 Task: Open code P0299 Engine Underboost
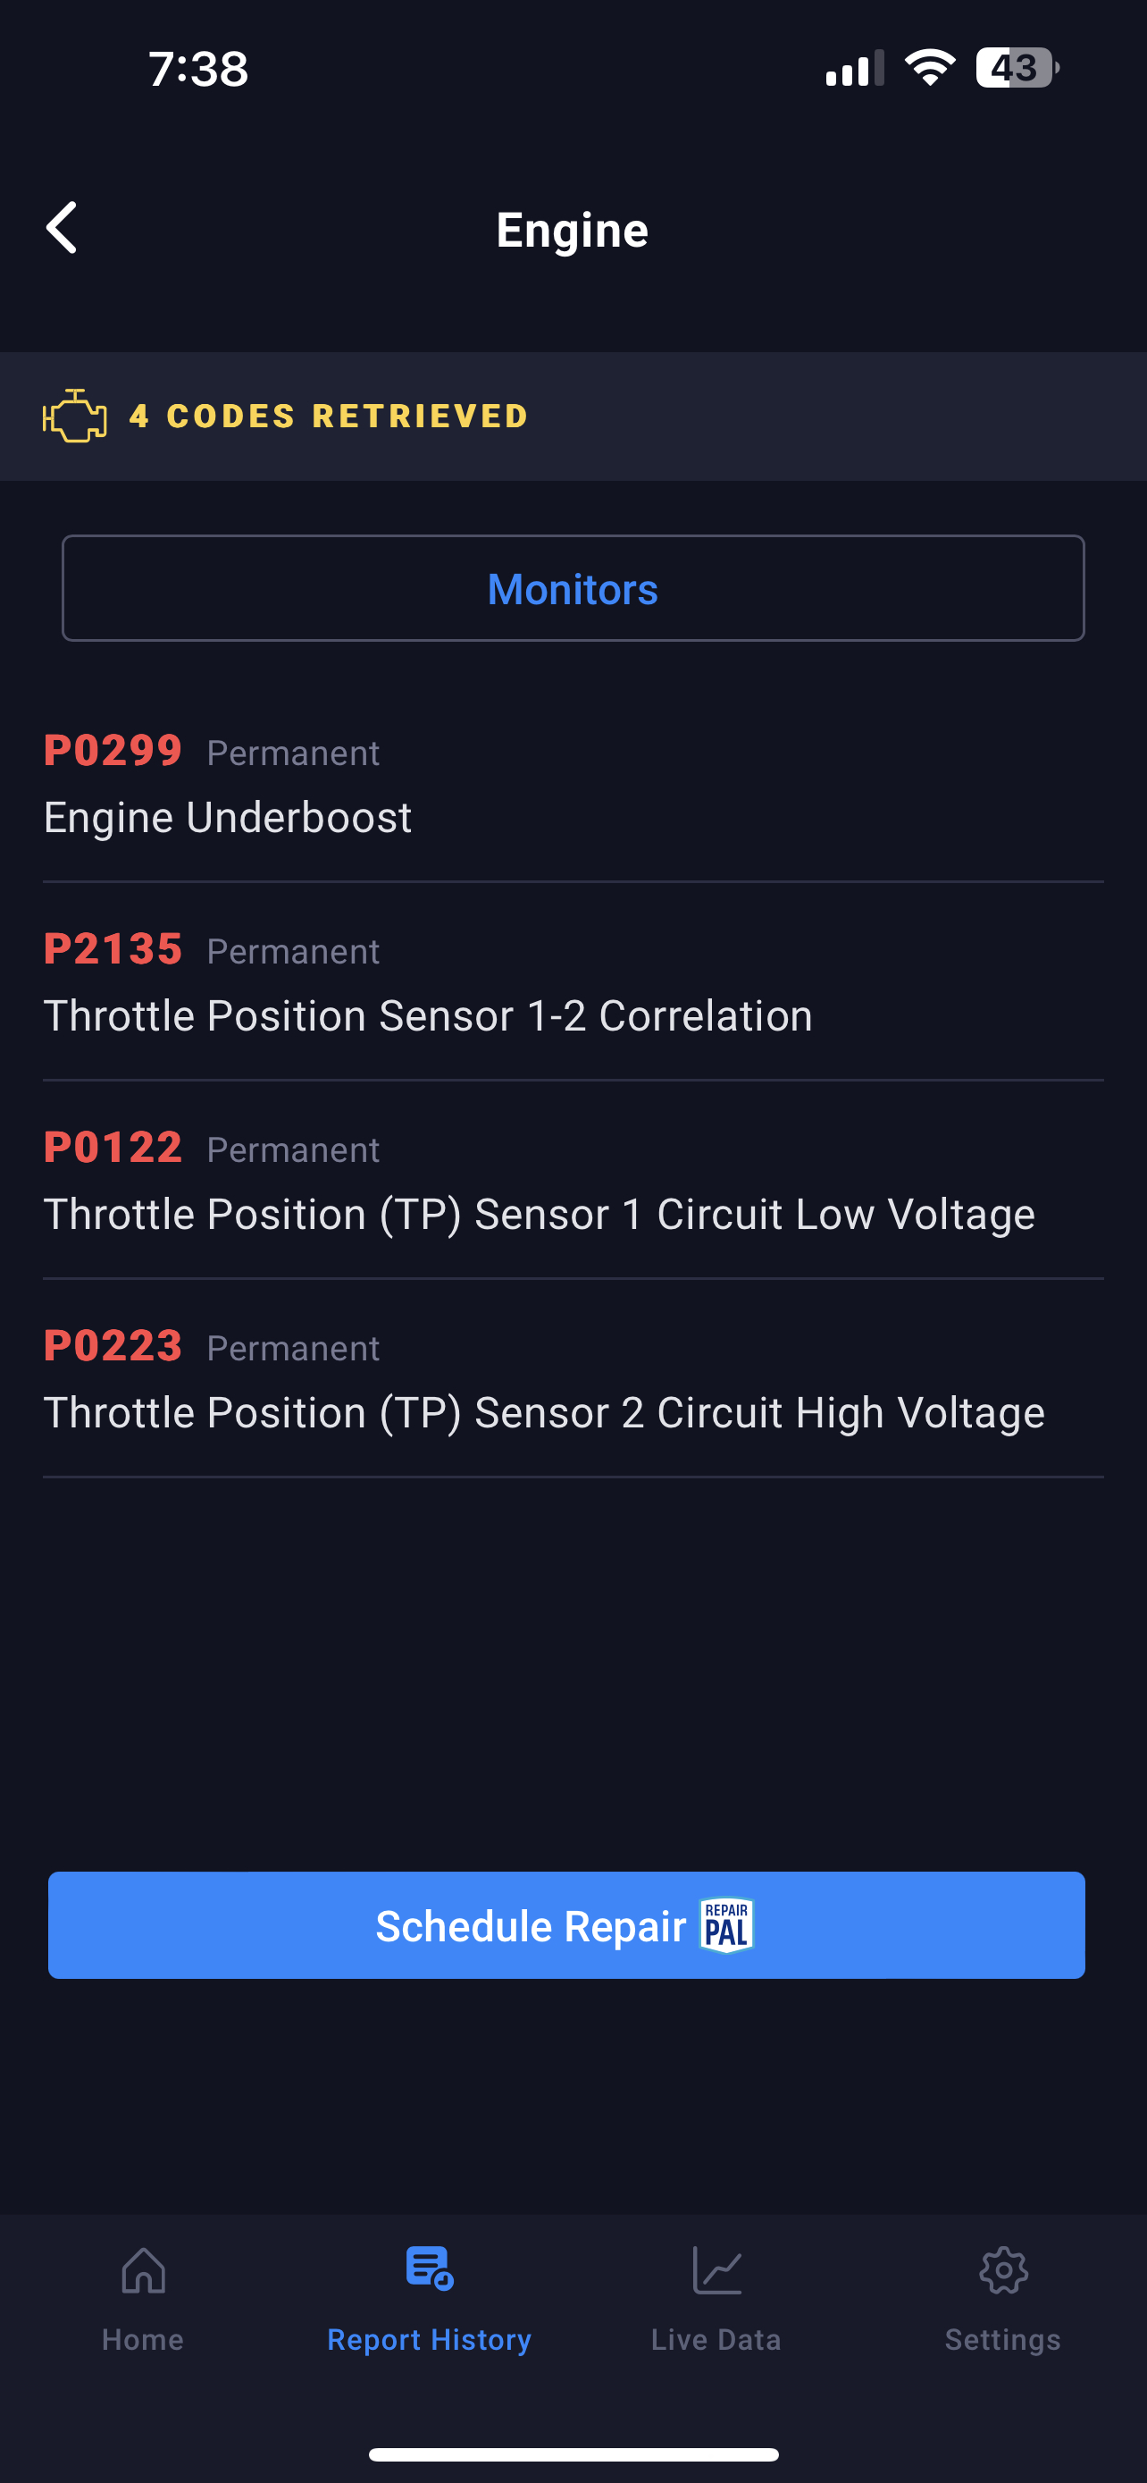click(x=573, y=784)
